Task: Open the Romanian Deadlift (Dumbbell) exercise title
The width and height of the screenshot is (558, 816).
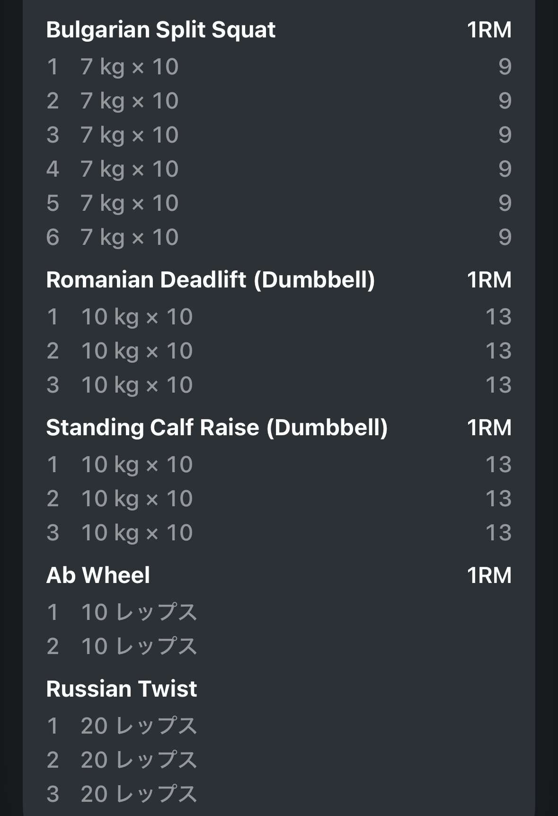Action: point(210,280)
